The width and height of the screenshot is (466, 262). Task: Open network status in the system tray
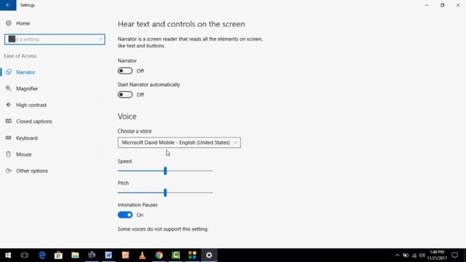pos(414,255)
